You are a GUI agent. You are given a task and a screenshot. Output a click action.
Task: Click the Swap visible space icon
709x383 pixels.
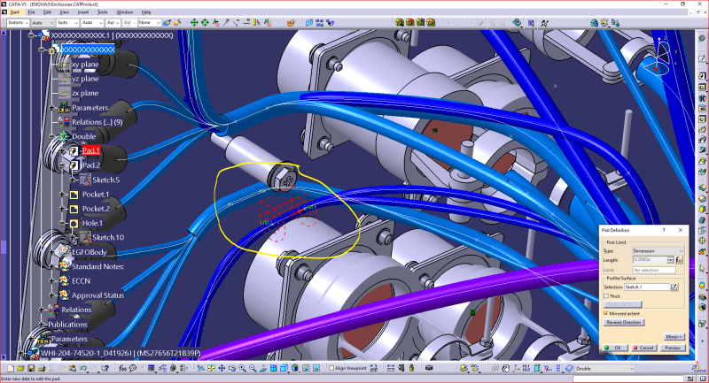point(316,368)
